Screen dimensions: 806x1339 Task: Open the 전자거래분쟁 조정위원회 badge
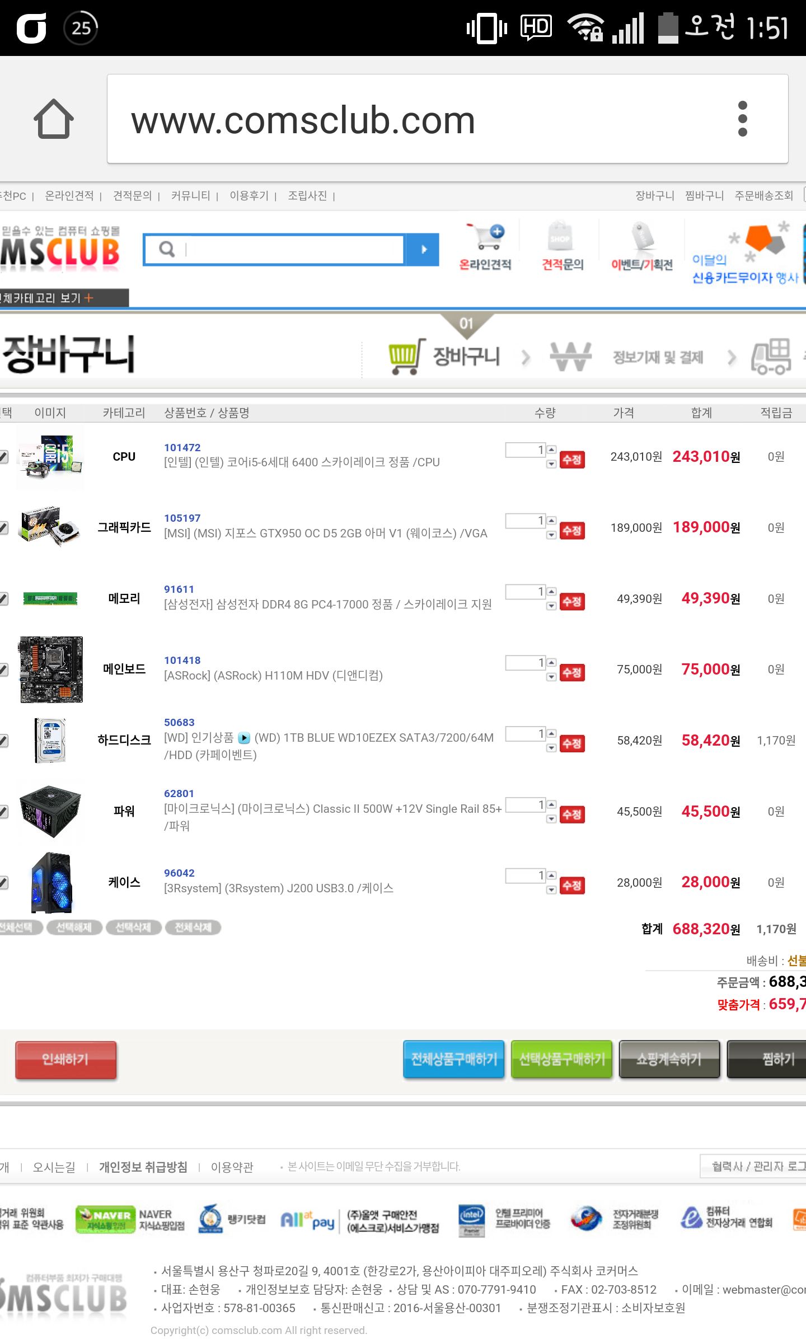[615, 1219]
